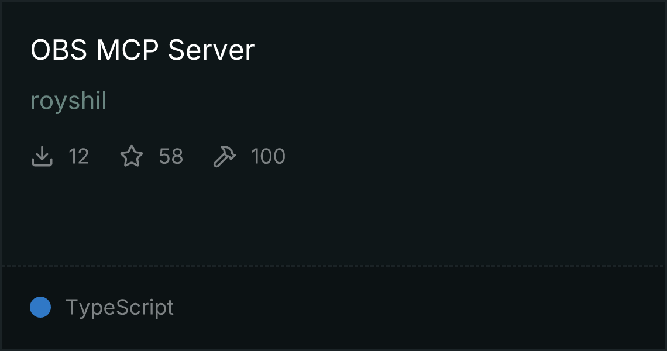The image size is (667, 351).
Task: Click the hammer head of tools icon
Action: [228, 152]
